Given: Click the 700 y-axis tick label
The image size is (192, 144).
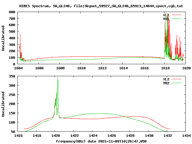Looking at the screenshot, I should [x=12, y=19].
